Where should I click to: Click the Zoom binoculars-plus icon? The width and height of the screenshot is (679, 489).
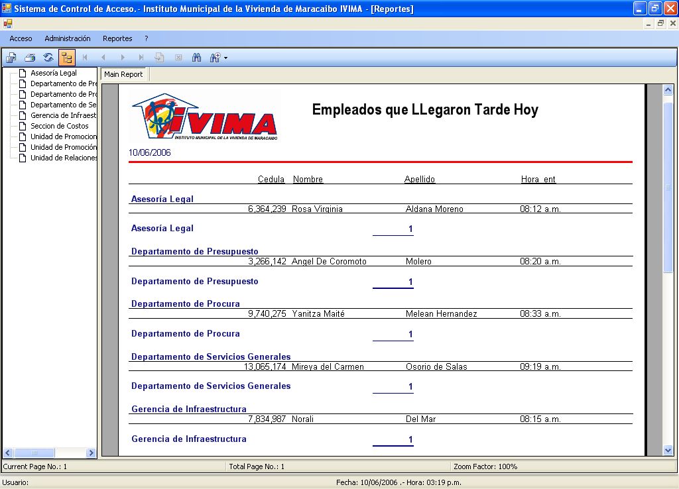coord(216,58)
